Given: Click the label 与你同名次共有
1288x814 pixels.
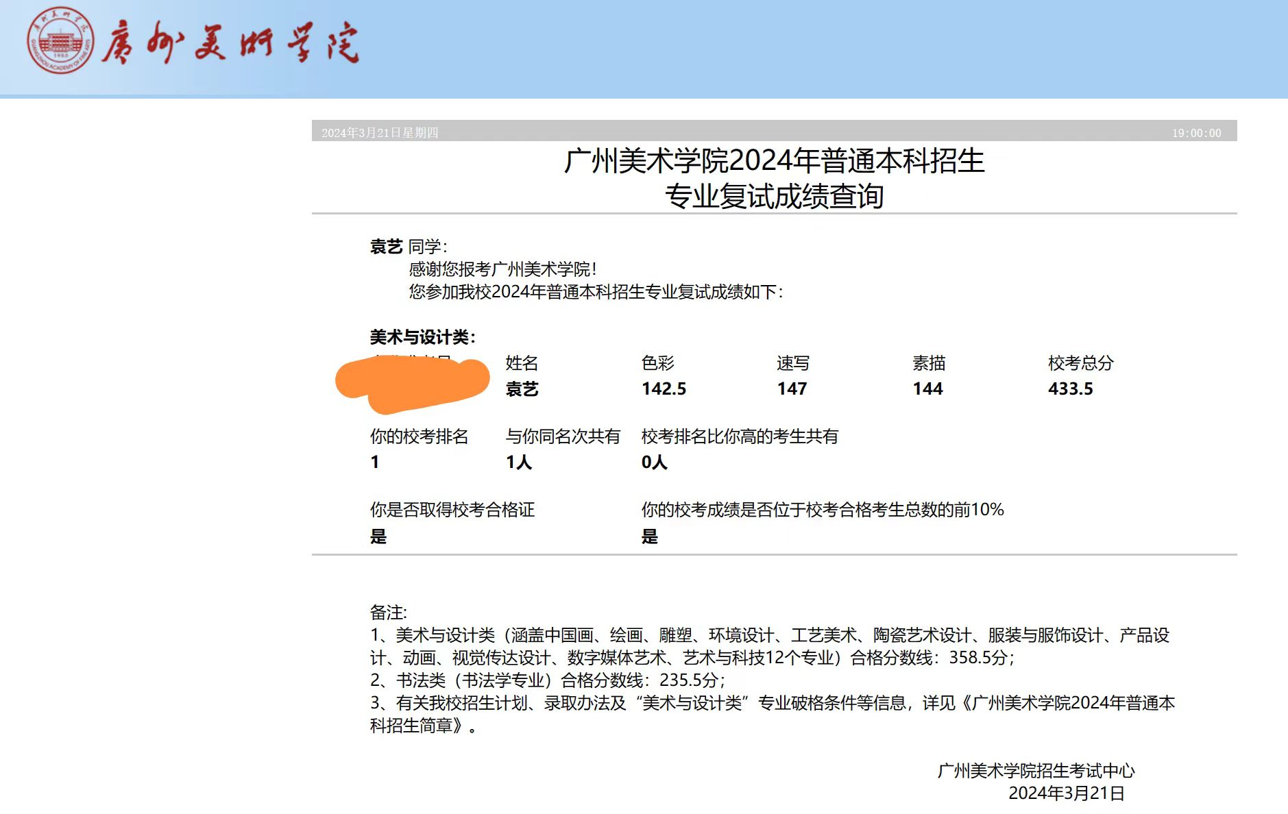Looking at the screenshot, I should pyautogui.click(x=563, y=436).
